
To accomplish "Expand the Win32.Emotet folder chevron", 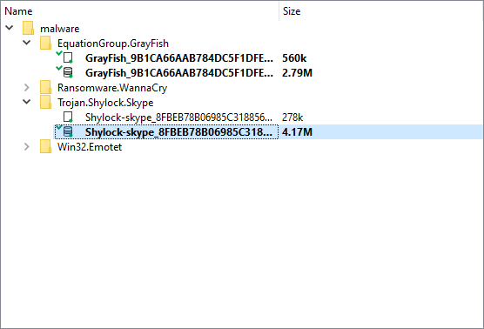I will [x=27, y=147].
